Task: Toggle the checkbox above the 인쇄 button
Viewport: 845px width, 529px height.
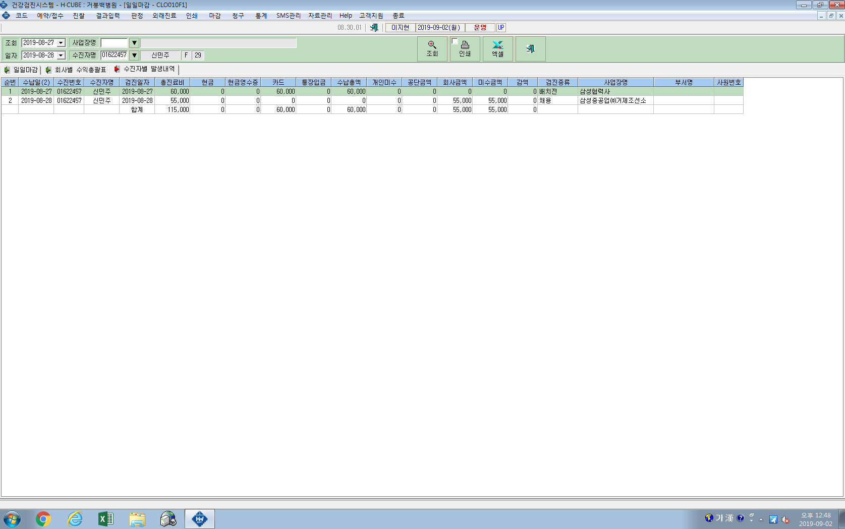Action: pyautogui.click(x=455, y=41)
